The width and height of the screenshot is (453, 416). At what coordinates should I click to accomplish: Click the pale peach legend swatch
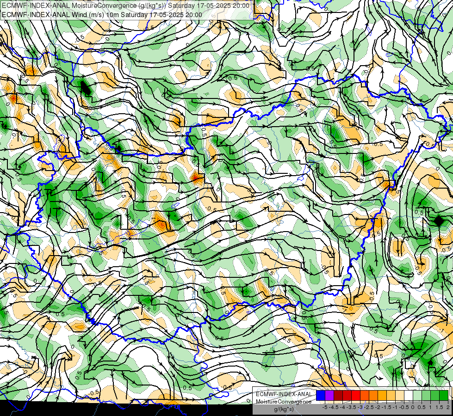click(x=400, y=395)
